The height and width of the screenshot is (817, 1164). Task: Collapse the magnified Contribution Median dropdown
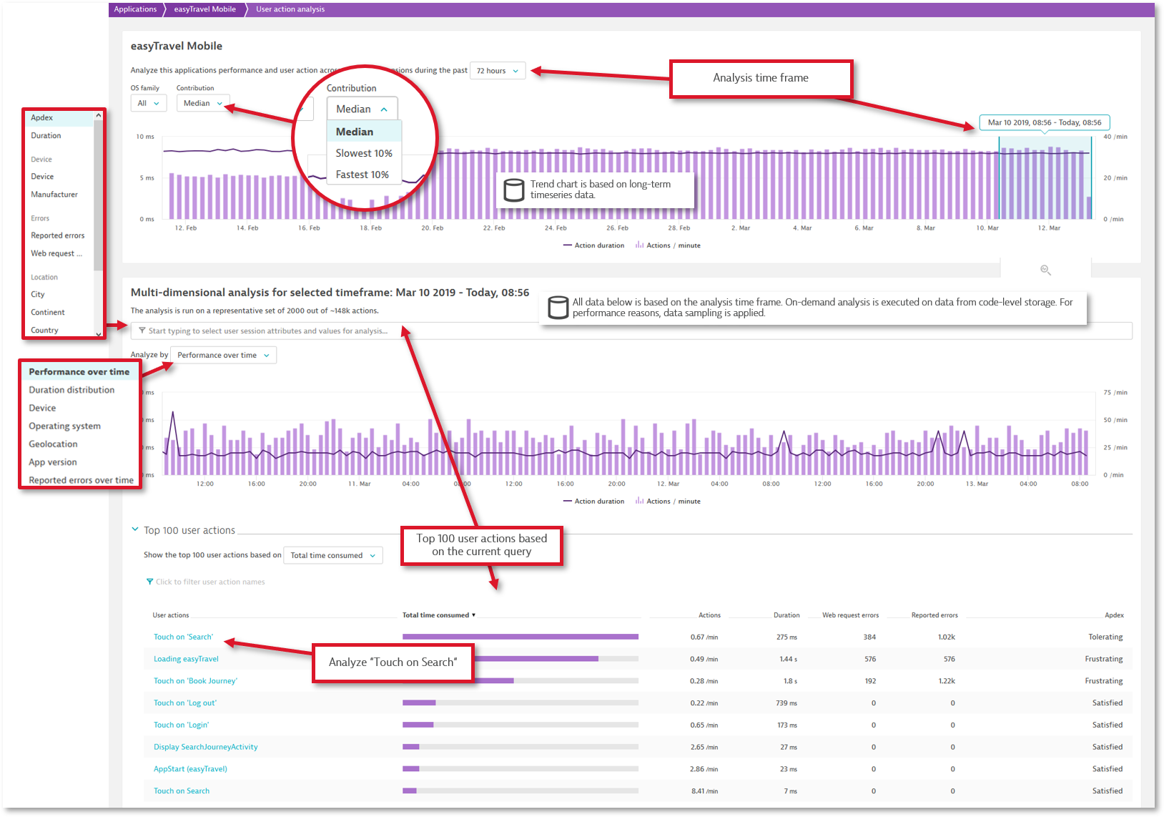(362, 109)
